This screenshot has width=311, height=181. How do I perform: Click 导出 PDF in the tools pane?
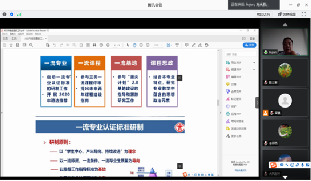pyautogui.click(x=236, y=63)
